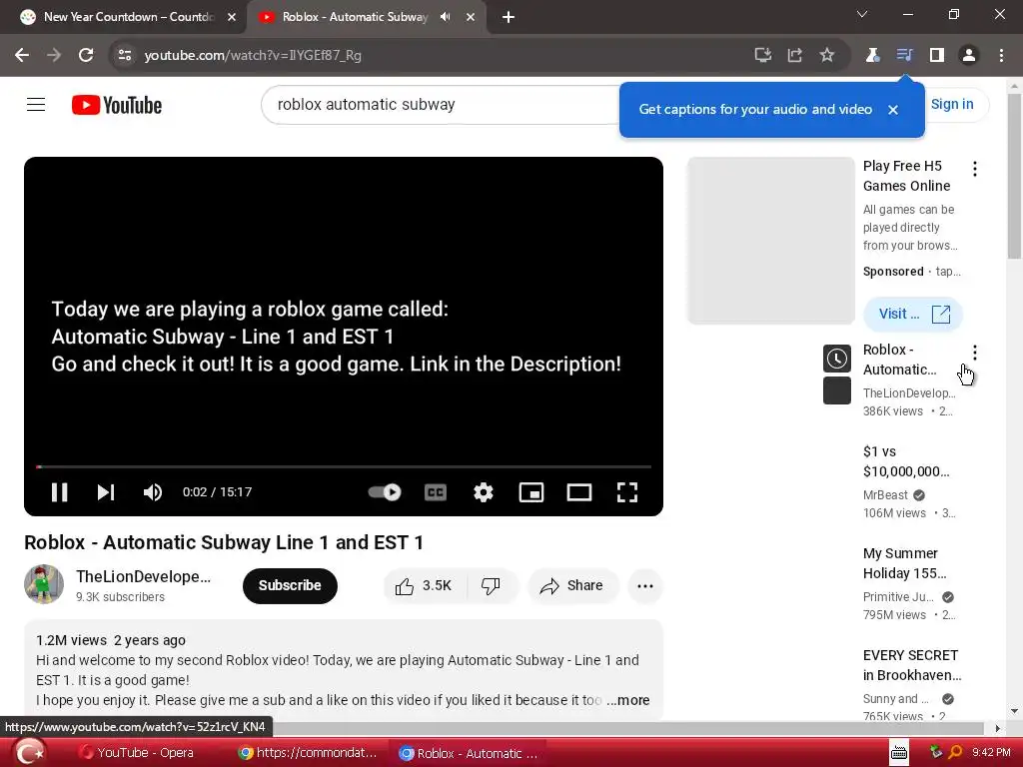Viewport: 1023px width, 767px height.
Task: Open EVERY SECRET in Brookhaven video
Action: coord(912,665)
